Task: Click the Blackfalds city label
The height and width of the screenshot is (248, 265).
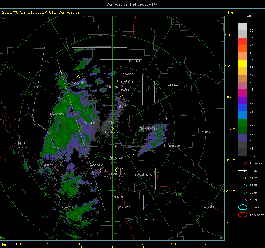Action: coord(125,82)
